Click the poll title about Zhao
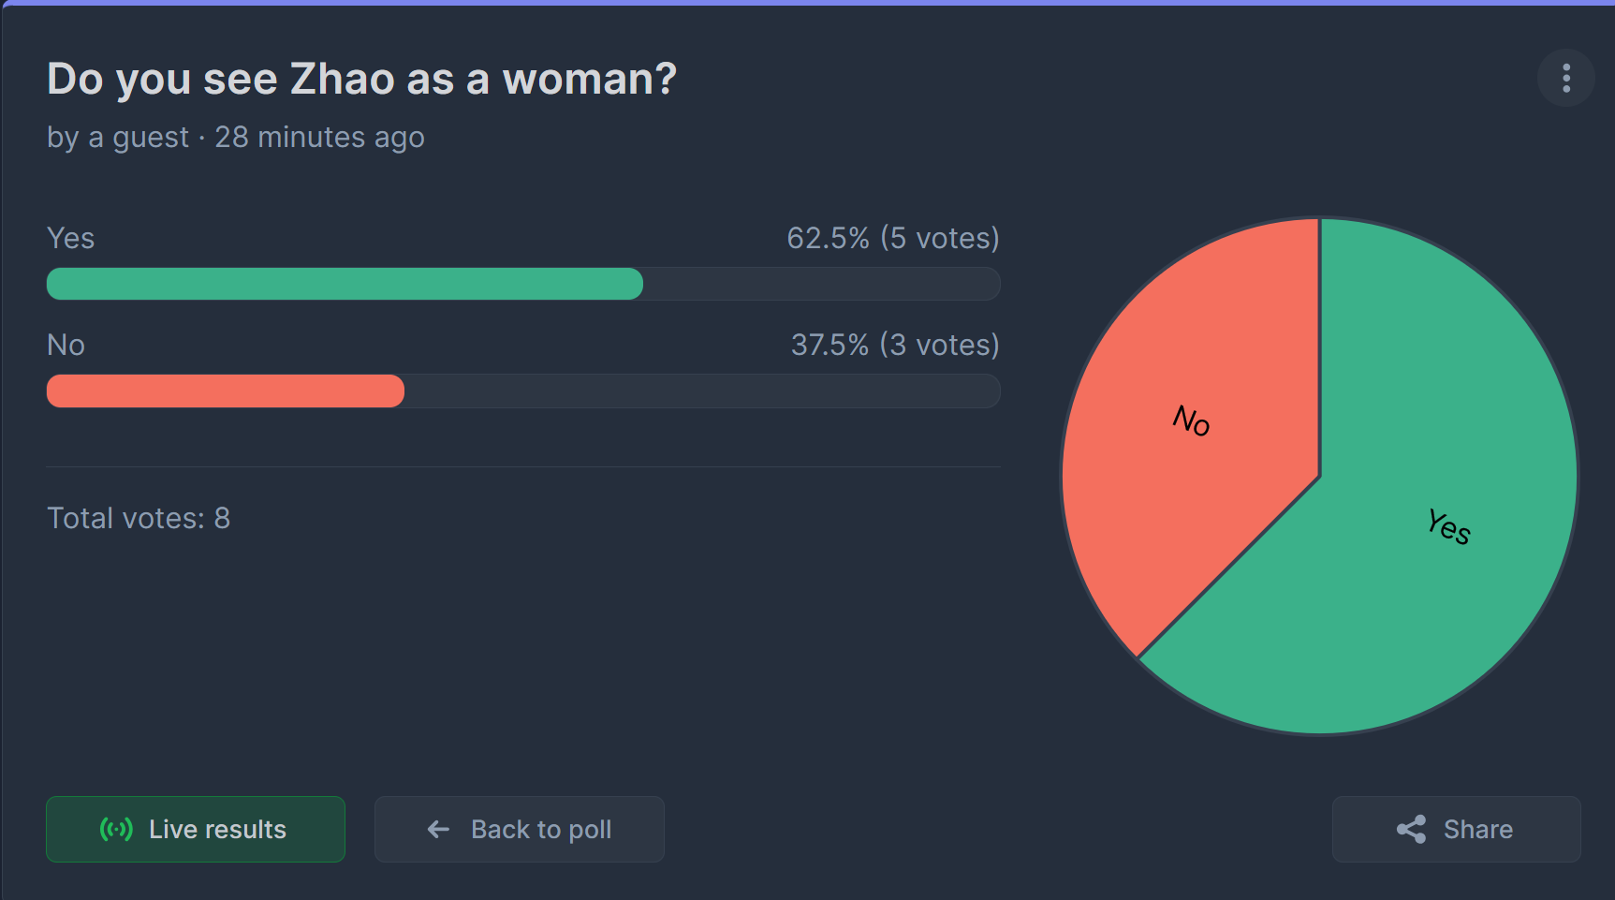 click(361, 79)
